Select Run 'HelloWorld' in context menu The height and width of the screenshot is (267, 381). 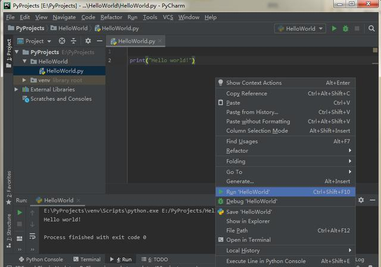click(286, 192)
